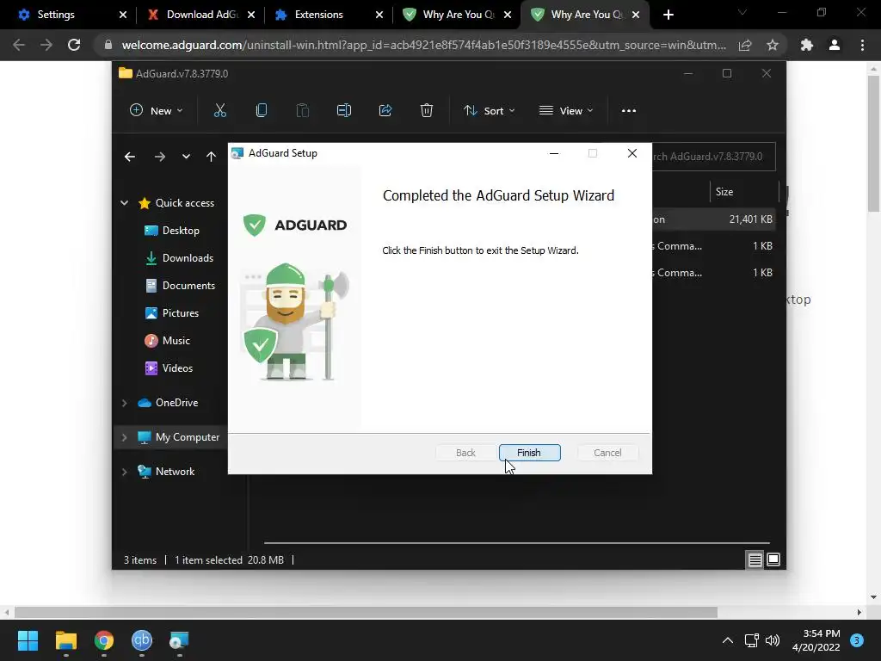Screen dimensions: 881x661
Task: Click the browser forward arrow
Action: [x=46, y=45]
